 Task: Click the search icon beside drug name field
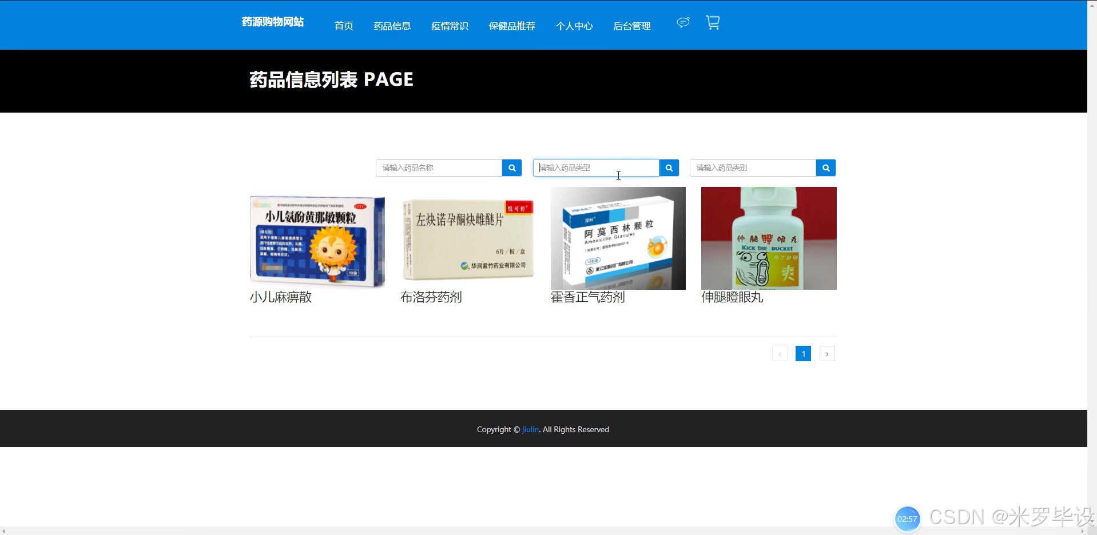click(x=511, y=167)
